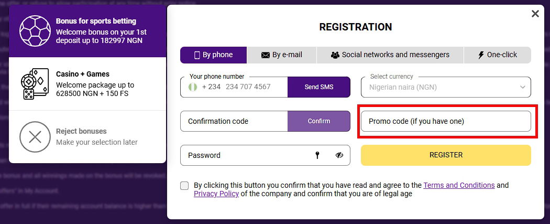The width and height of the screenshot is (550, 224).
Task: Click the Nigerian flag country icon
Action: (192, 87)
